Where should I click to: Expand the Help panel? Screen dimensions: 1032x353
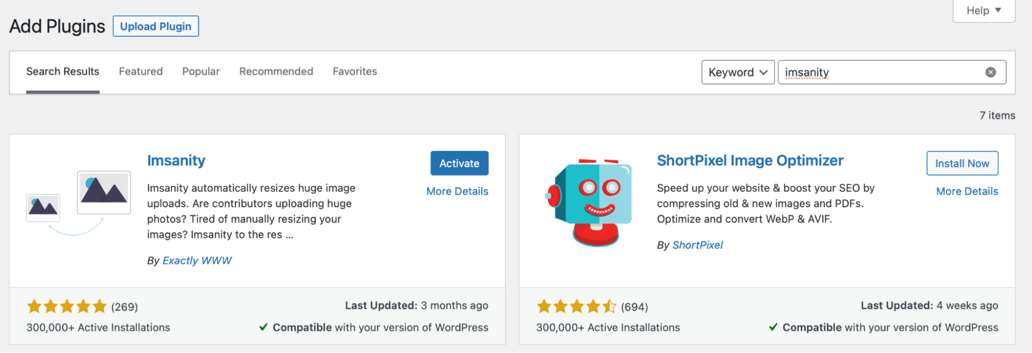(983, 11)
